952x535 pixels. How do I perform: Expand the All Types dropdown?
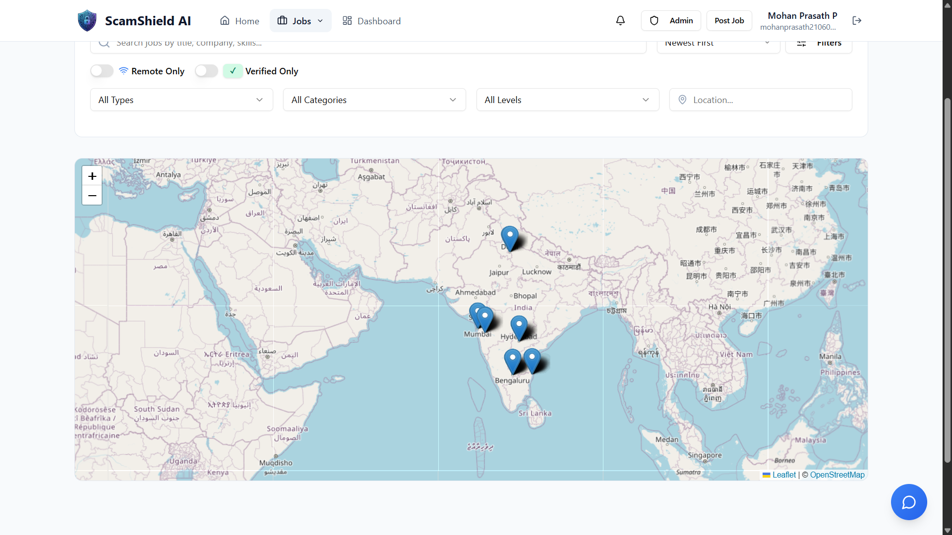pos(181,100)
